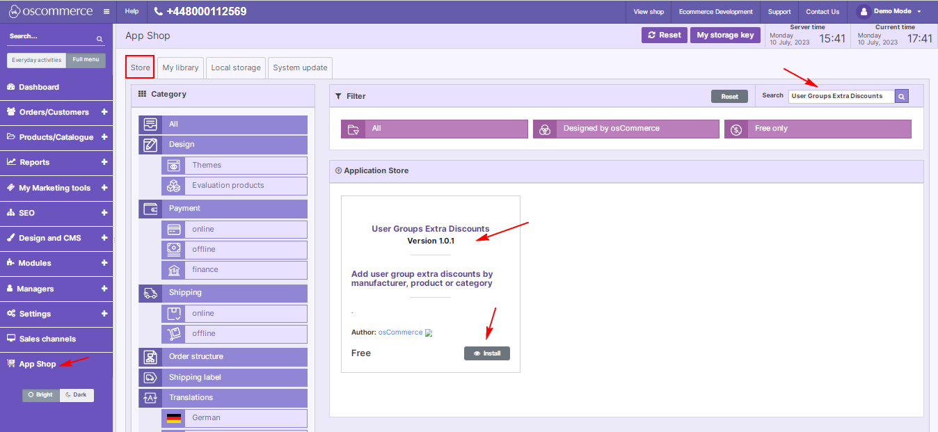This screenshot has width=938, height=432.
Task: Select Shipping label category
Action: [223, 378]
